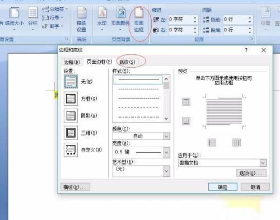This screenshot has height=220, width=280.
Task: Click the manuscript paper settings (稿纸设置) icon
Action: pos(82,19)
